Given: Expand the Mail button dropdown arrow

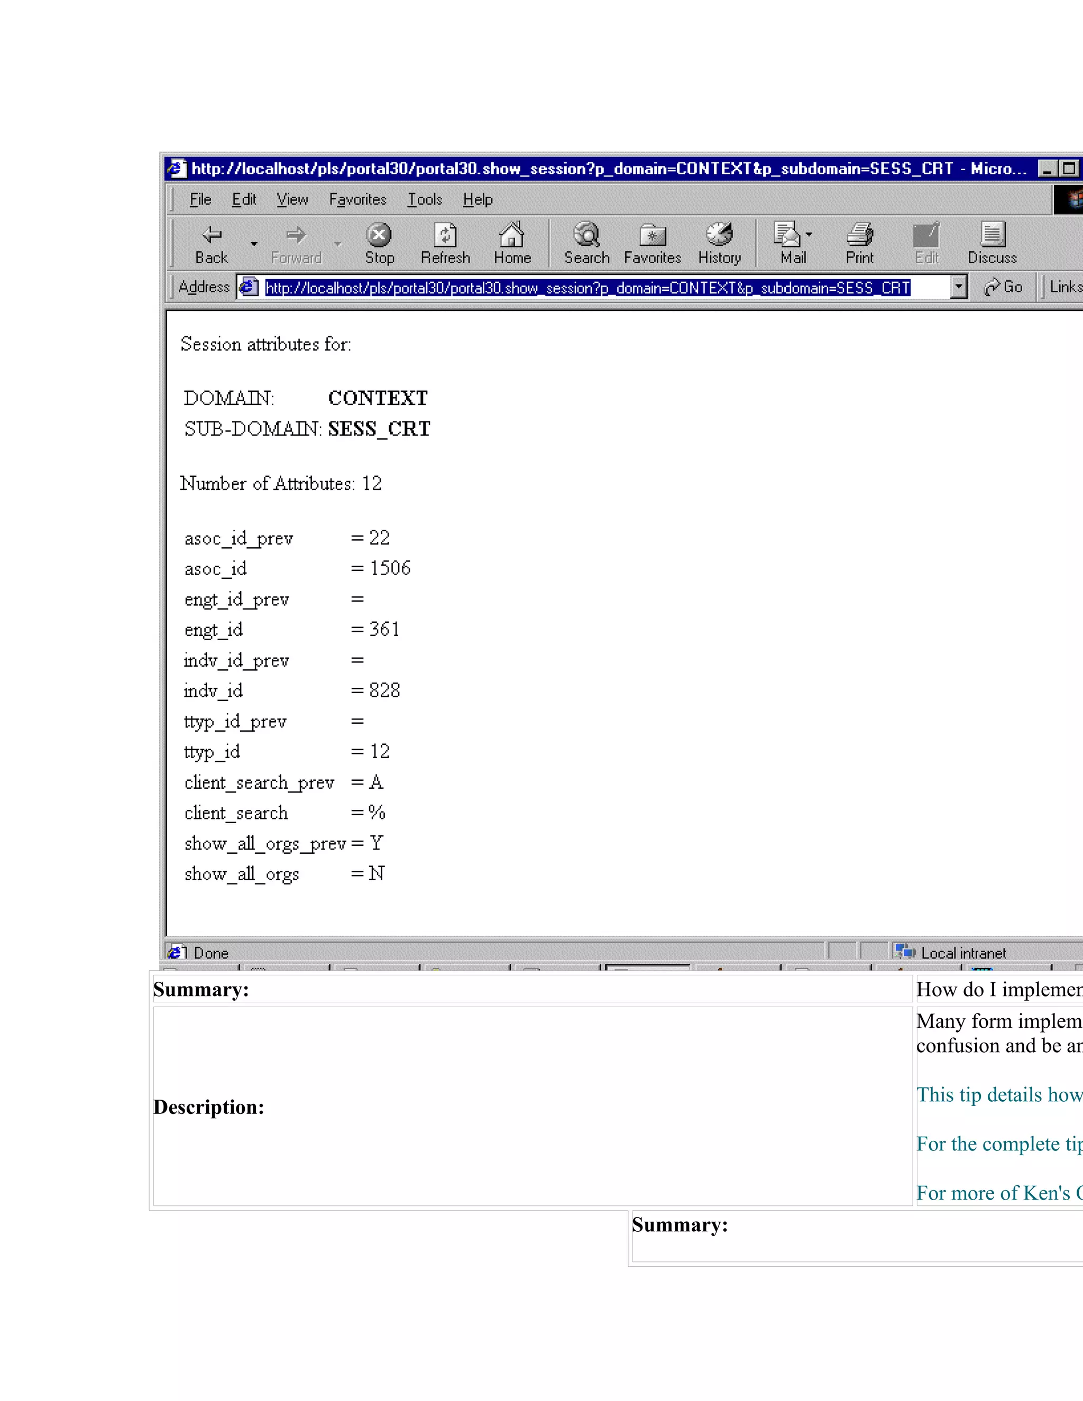Looking at the screenshot, I should pos(809,235).
